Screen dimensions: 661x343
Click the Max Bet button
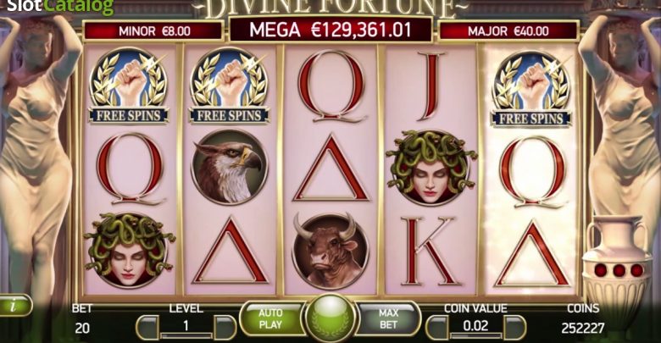pyautogui.click(x=389, y=319)
